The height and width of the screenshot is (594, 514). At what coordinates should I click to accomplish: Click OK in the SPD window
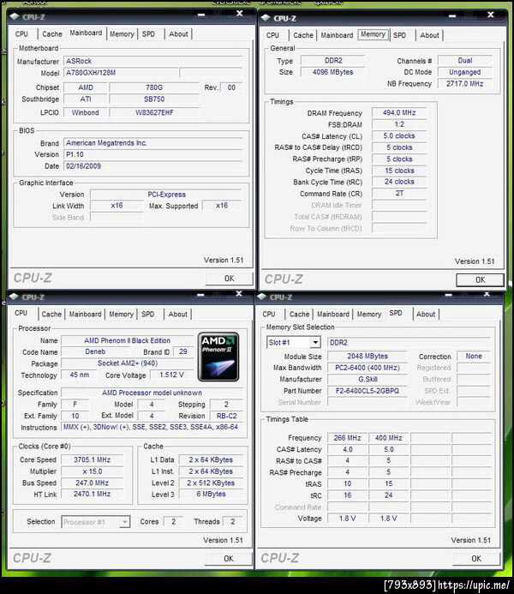(x=476, y=559)
